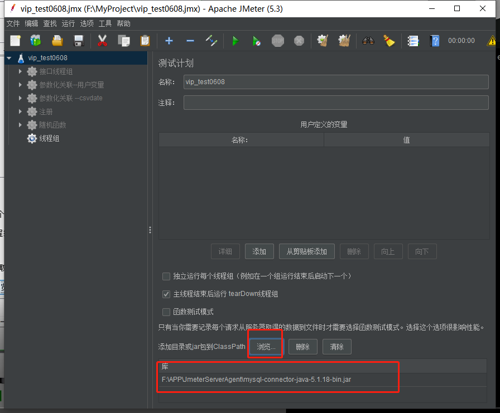500x413 pixels.
Task: Select 接口线程组 tree item
Action: pos(56,71)
